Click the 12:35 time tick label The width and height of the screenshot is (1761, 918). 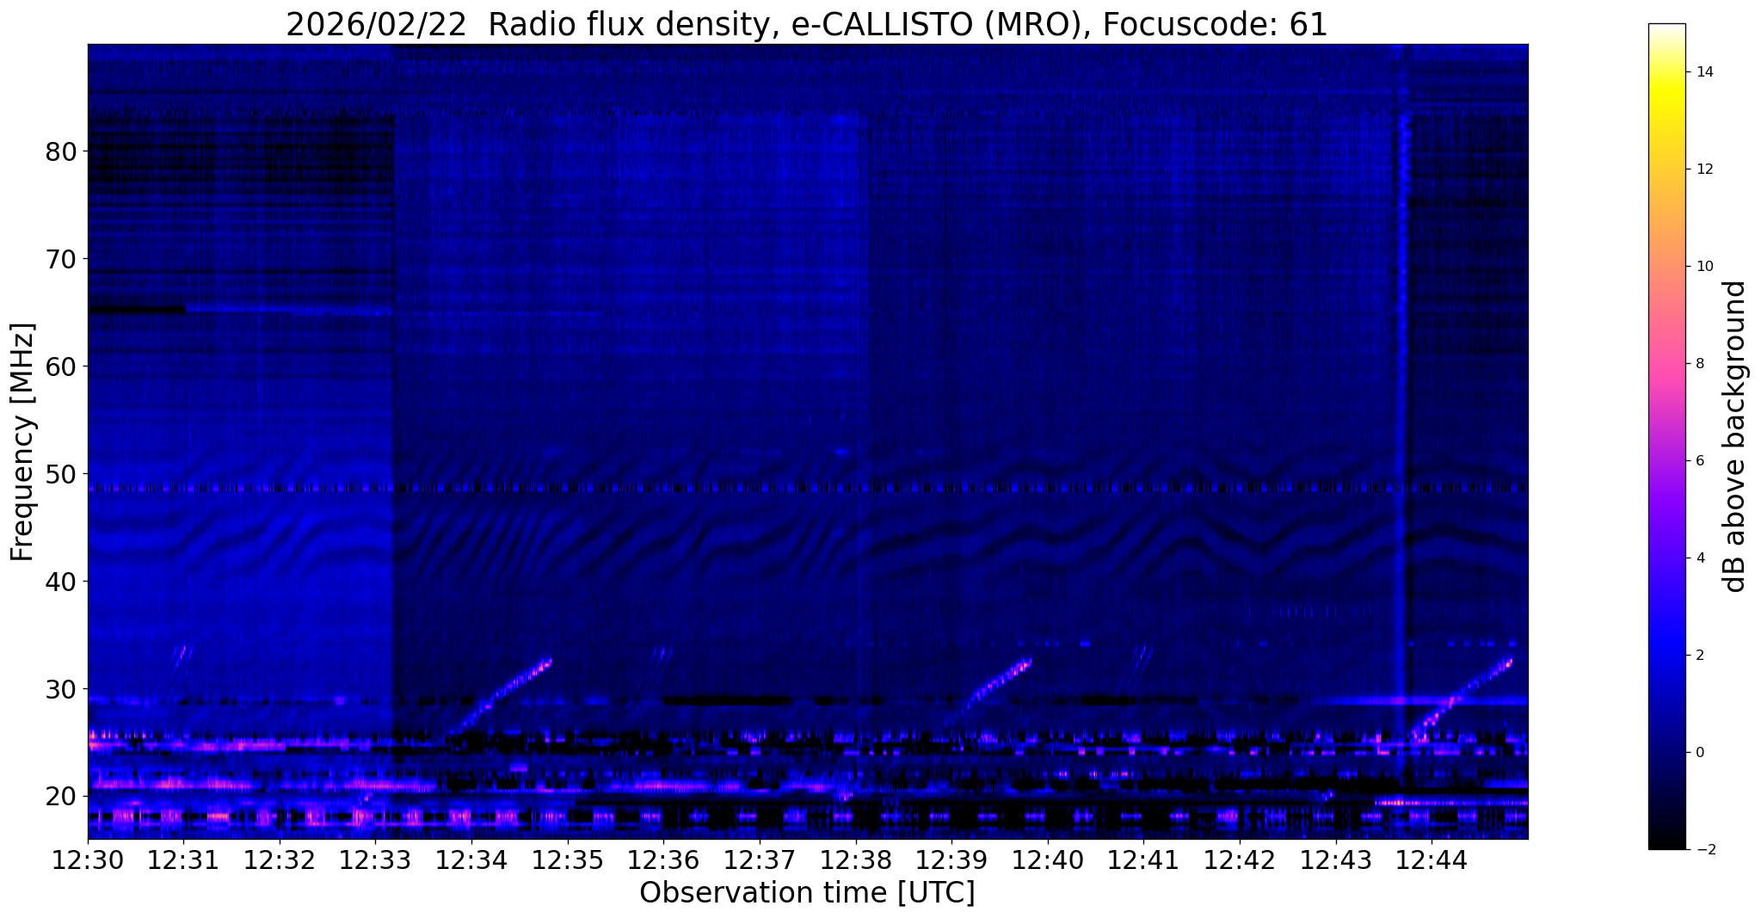(568, 860)
